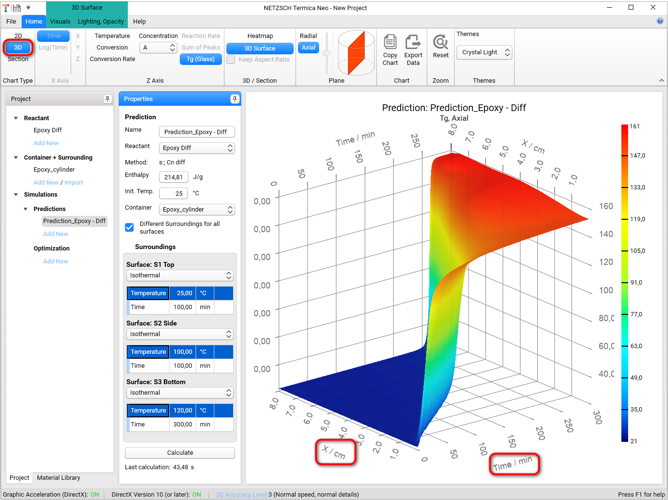Pin the Properties panel
Screen dimensions: 668x500
point(235,99)
